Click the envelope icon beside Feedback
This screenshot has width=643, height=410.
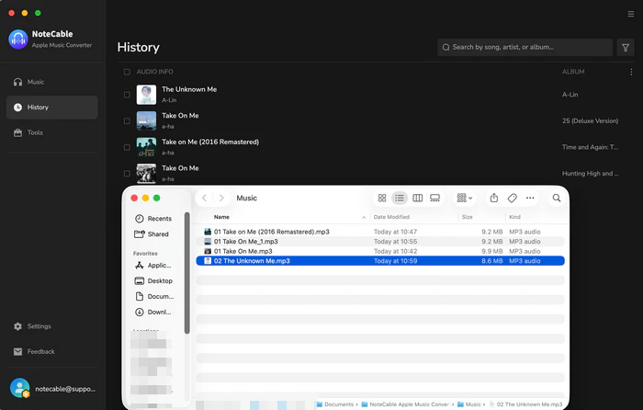pyautogui.click(x=17, y=352)
